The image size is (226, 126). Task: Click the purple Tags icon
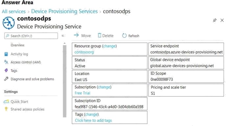6,71
